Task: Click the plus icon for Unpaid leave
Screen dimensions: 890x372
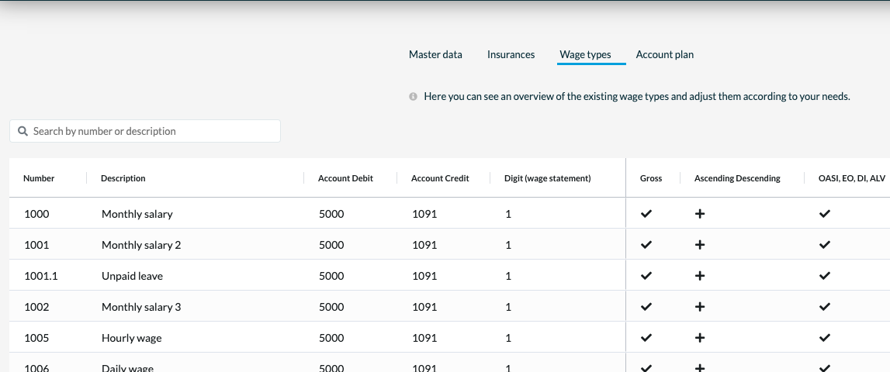Action: point(700,276)
